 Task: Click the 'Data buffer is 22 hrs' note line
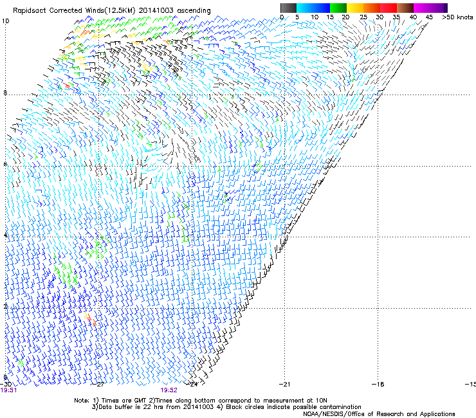coord(226,407)
